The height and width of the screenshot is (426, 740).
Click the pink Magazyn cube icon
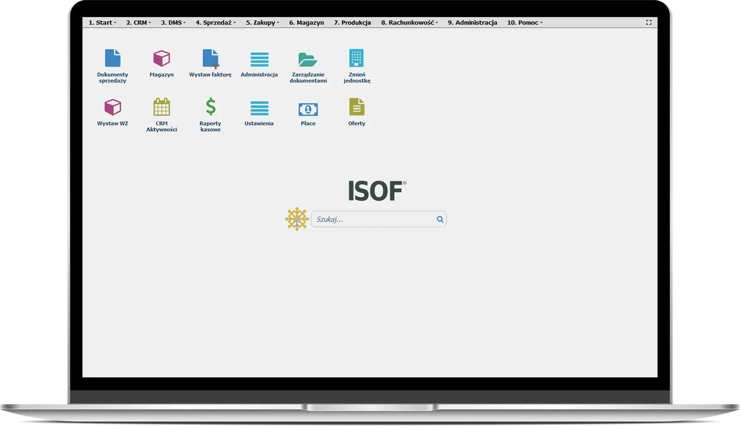(161, 59)
